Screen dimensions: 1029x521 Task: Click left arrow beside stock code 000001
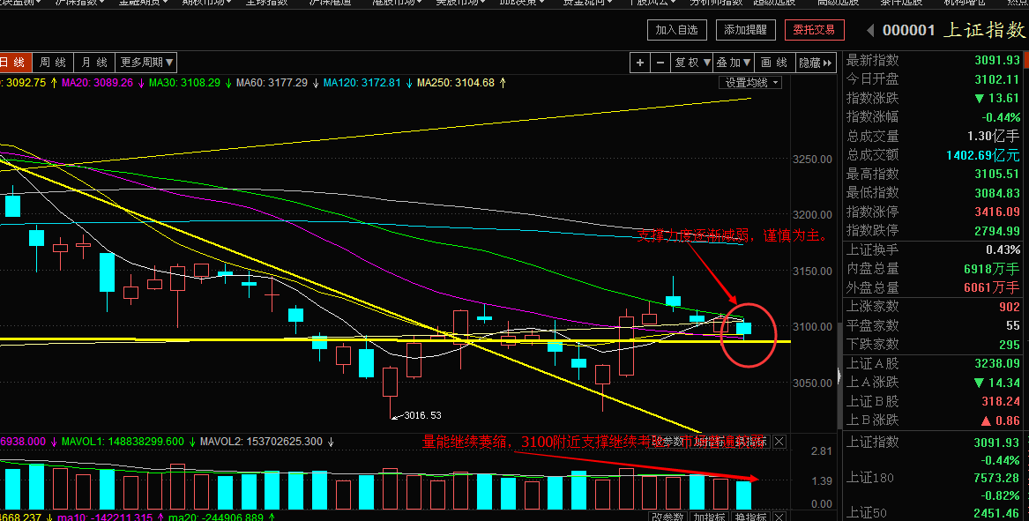(869, 31)
